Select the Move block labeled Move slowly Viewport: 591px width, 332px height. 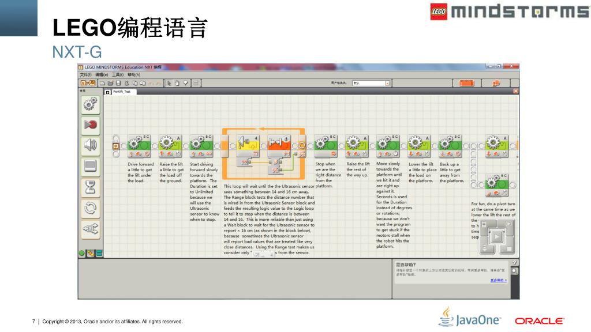388,146
